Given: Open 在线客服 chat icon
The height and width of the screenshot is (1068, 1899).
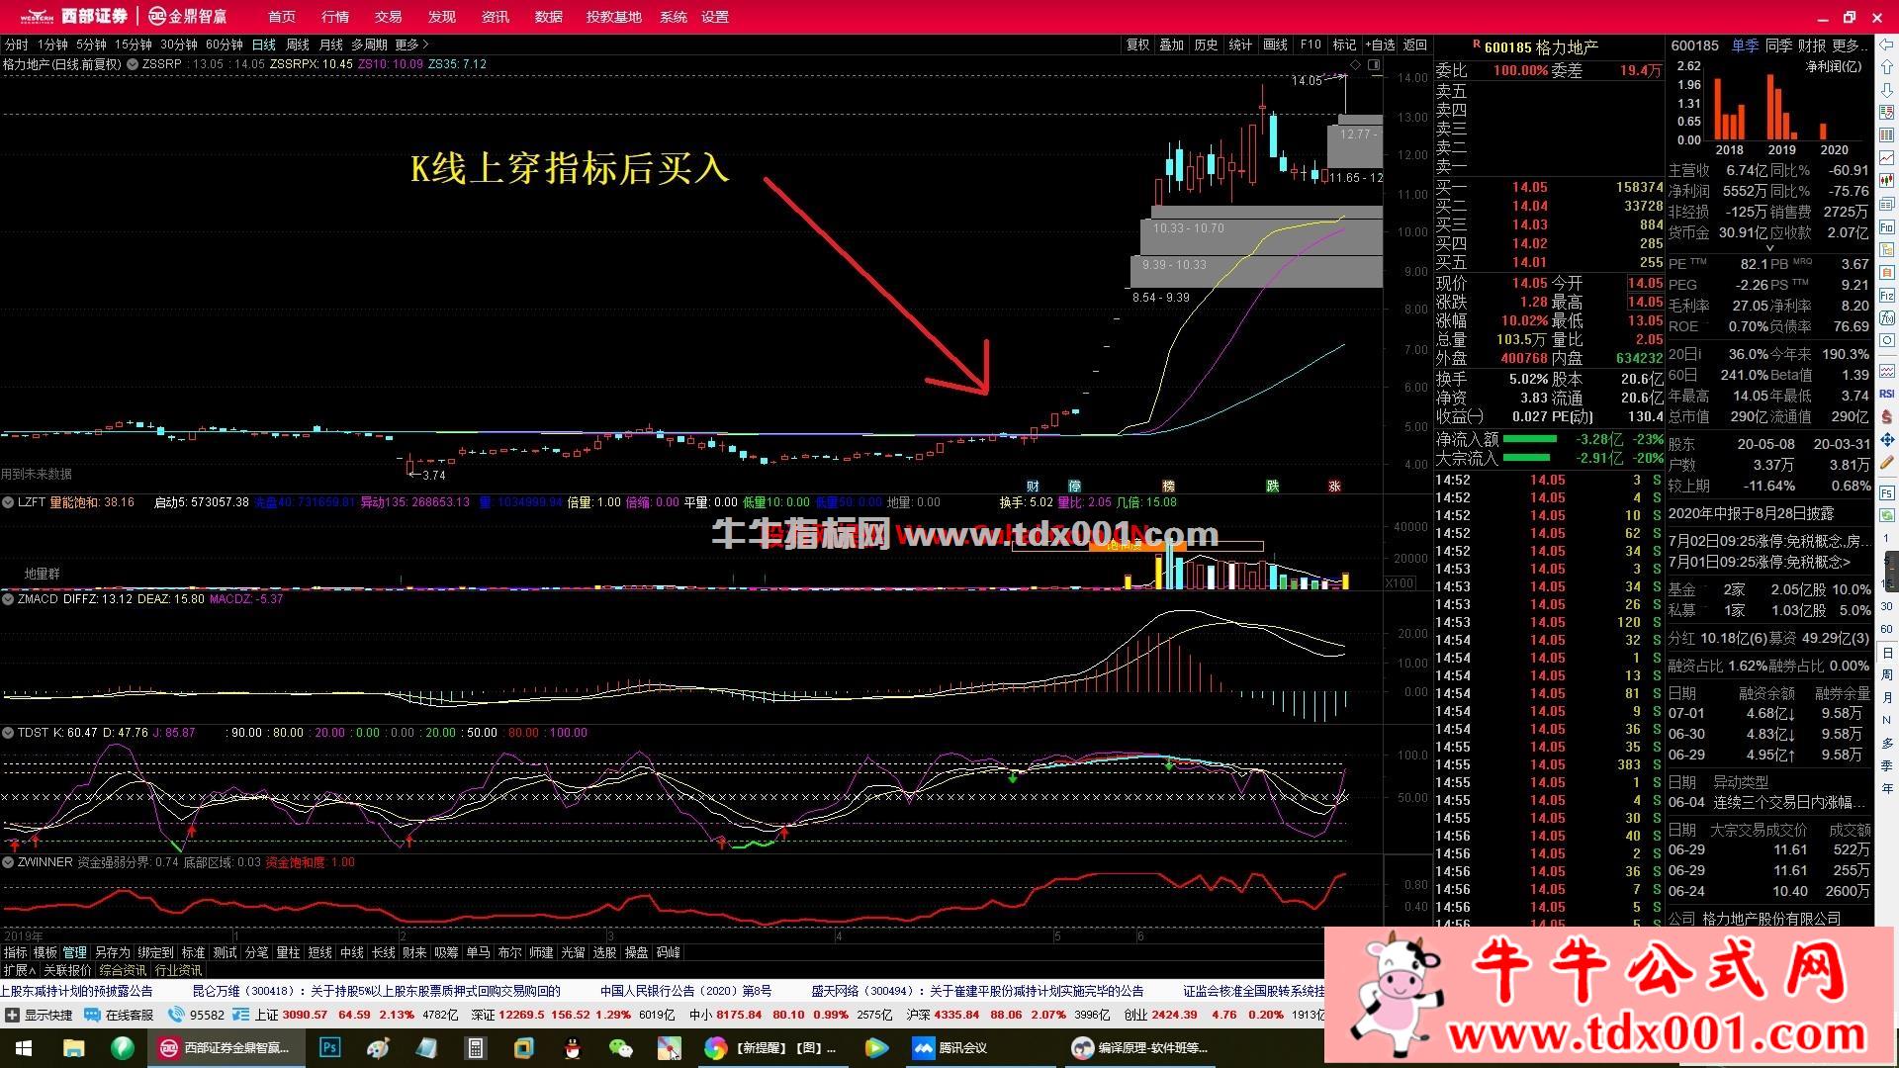Looking at the screenshot, I should [x=92, y=1015].
